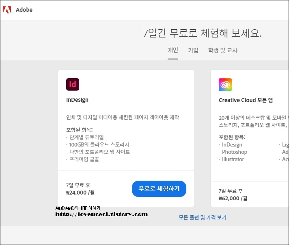Click 포함된 항목 label in InDesign card
Viewport: 289px width, 245px height.
click(80, 130)
